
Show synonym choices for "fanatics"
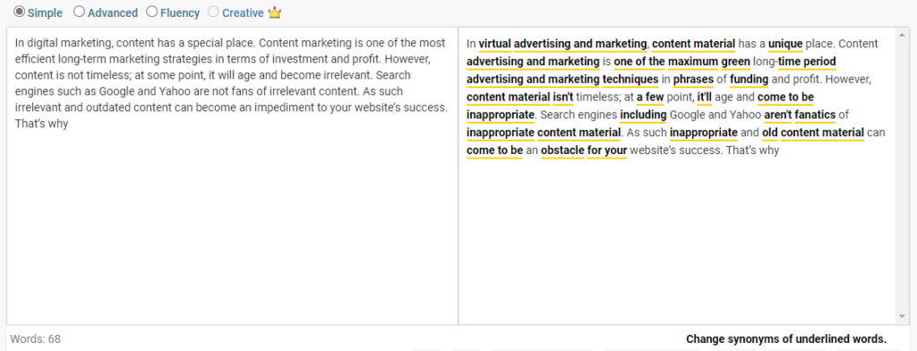(815, 115)
